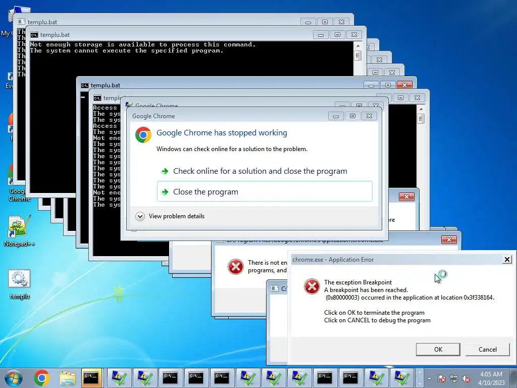Select the templu gear desktop icon

pyautogui.click(x=20, y=284)
